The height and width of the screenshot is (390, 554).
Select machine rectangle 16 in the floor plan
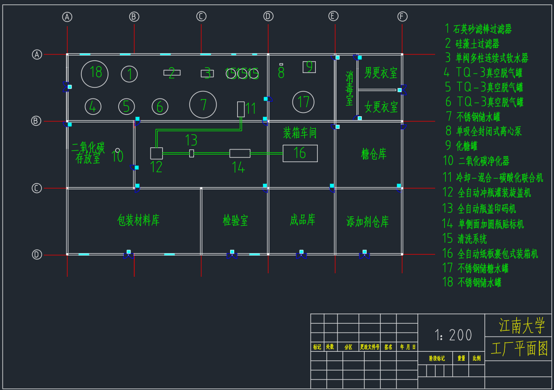[300, 153]
